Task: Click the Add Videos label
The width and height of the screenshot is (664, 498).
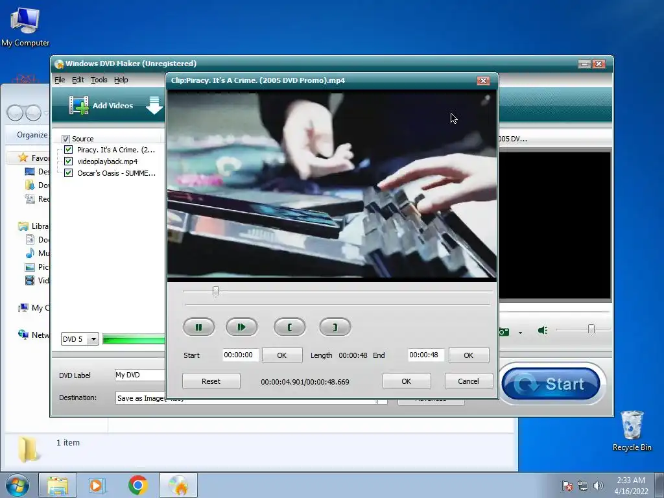Action: (113, 106)
